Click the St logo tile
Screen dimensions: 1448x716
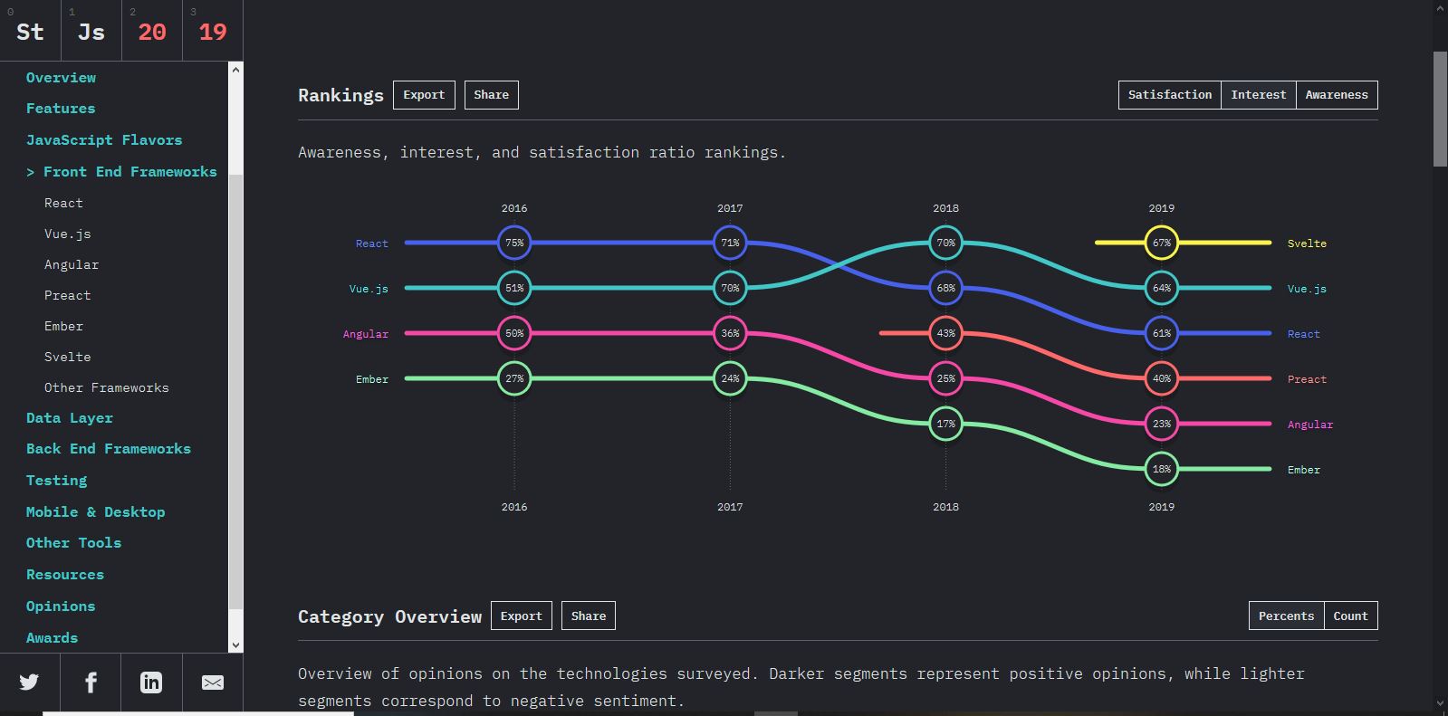pyautogui.click(x=30, y=31)
